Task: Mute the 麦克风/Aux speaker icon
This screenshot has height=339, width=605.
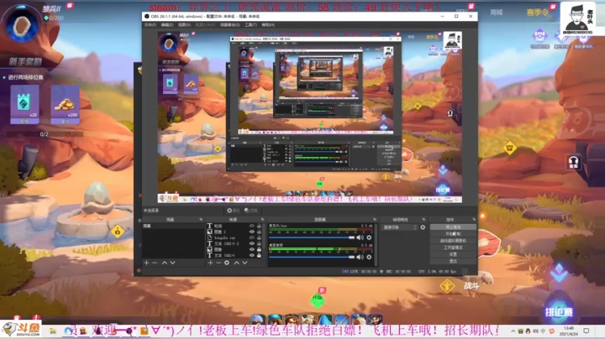Action: [360, 237]
